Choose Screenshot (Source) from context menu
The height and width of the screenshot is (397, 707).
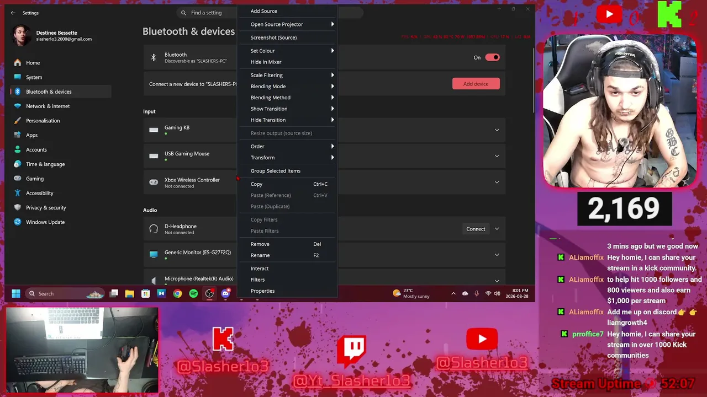point(287,37)
